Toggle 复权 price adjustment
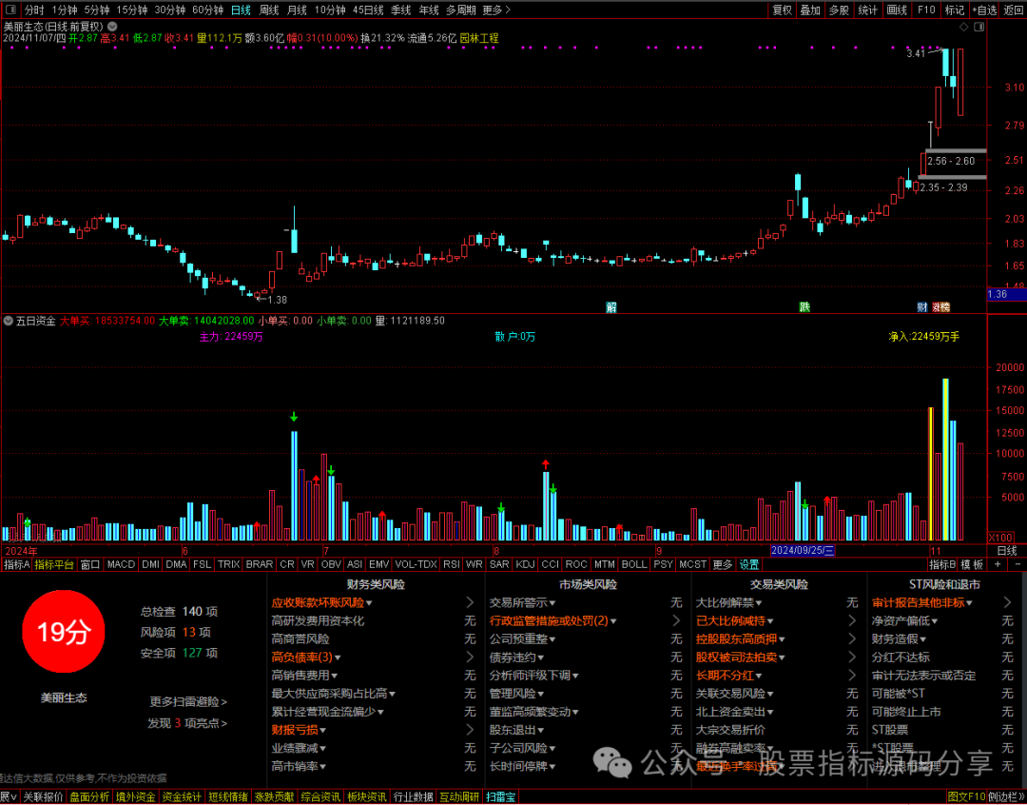Screen dimensions: 1027x805 pos(782,10)
